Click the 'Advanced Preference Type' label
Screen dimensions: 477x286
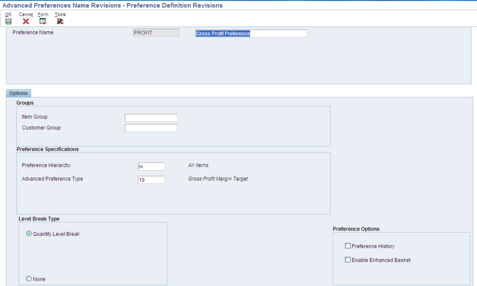click(x=52, y=178)
